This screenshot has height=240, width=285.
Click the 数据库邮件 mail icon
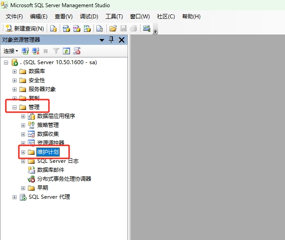point(31,170)
